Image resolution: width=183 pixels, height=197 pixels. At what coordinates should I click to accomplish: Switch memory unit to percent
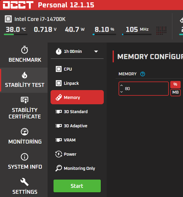coord(175,84)
